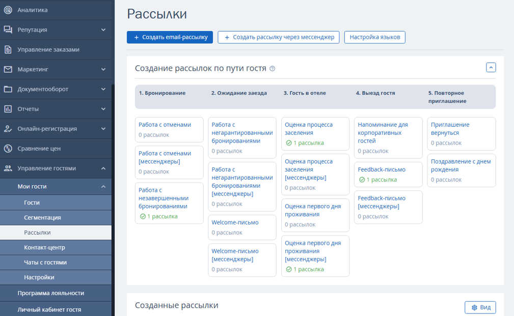The width and height of the screenshot is (514, 316).
Task: Expand the Онлайн-регистрация sidebar menu
Action: click(x=103, y=129)
